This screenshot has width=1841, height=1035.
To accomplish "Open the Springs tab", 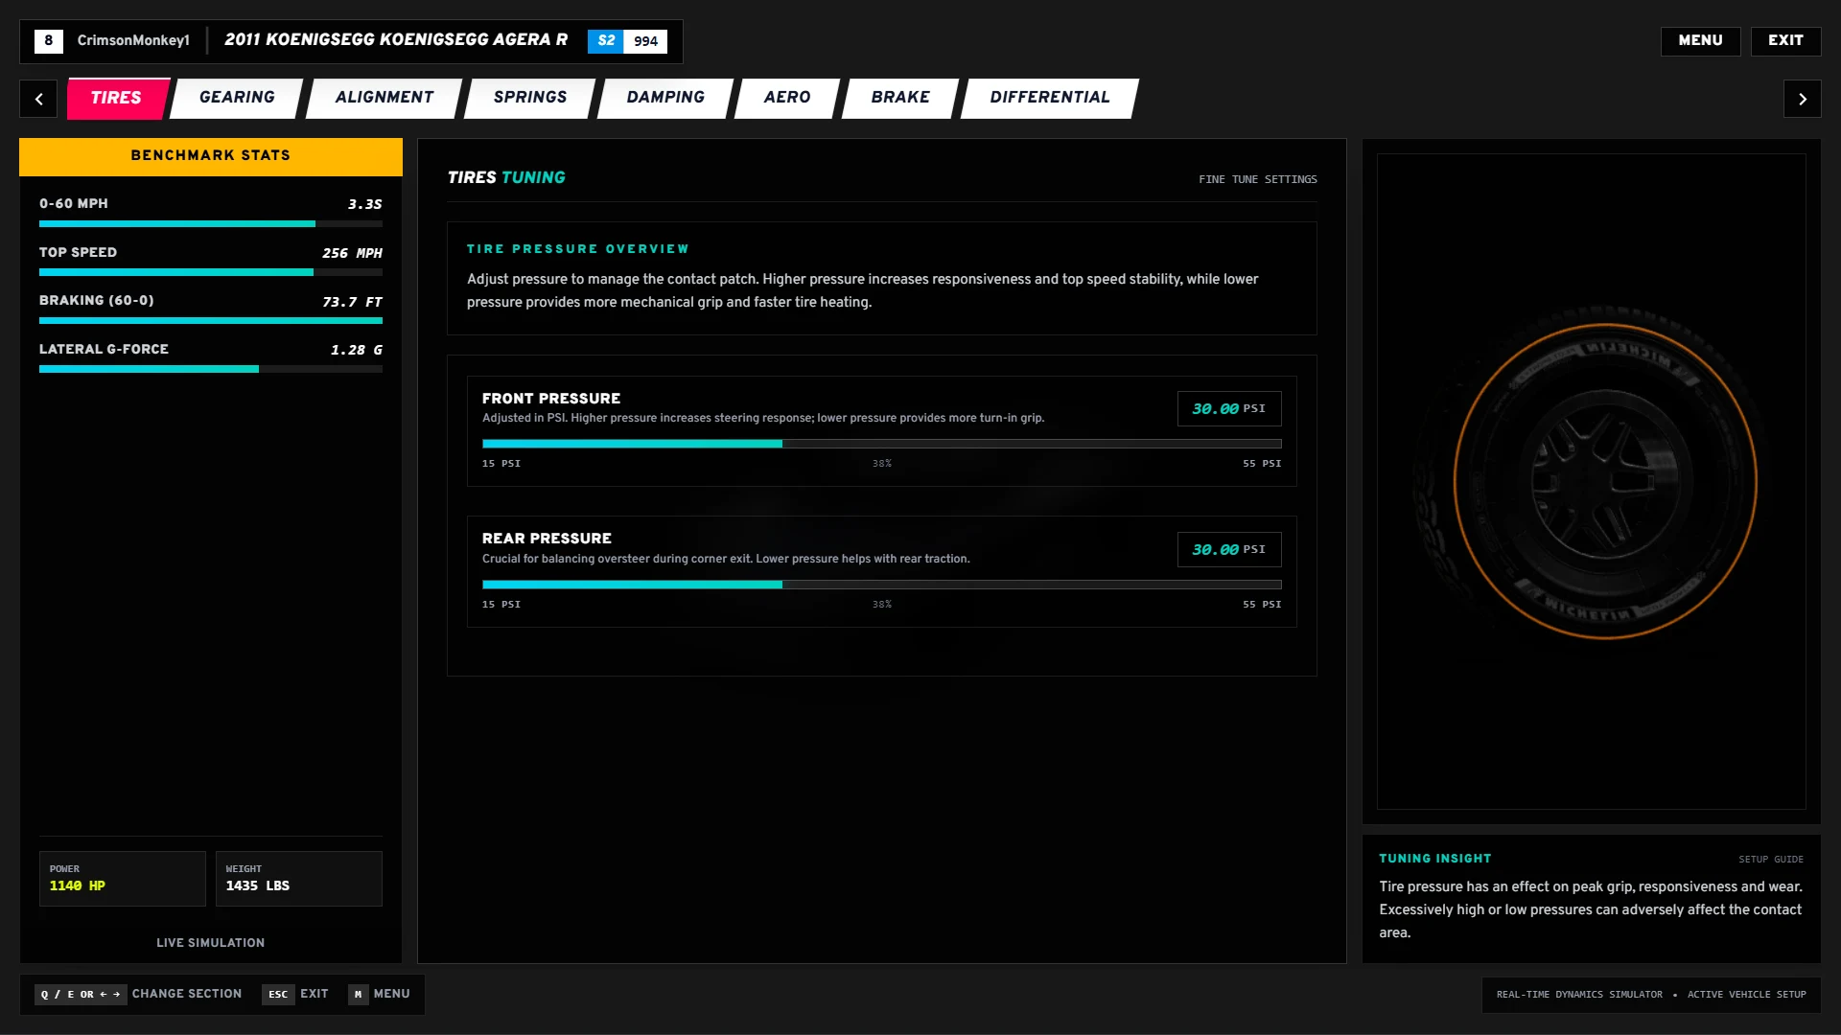I will click(x=529, y=98).
